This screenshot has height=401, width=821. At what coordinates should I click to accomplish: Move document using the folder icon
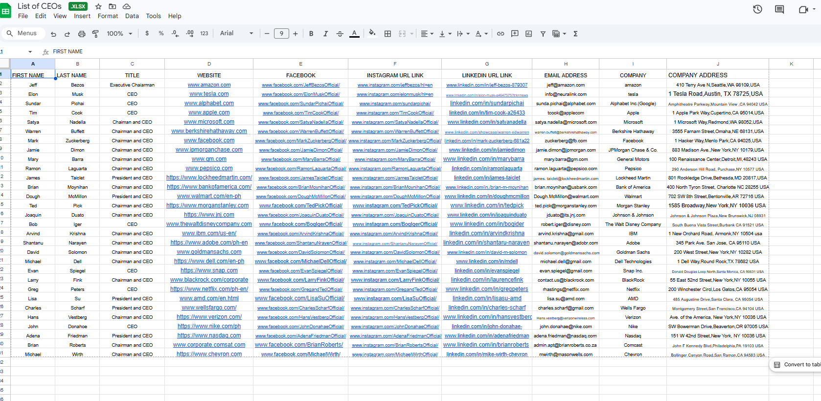pyautogui.click(x=113, y=6)
